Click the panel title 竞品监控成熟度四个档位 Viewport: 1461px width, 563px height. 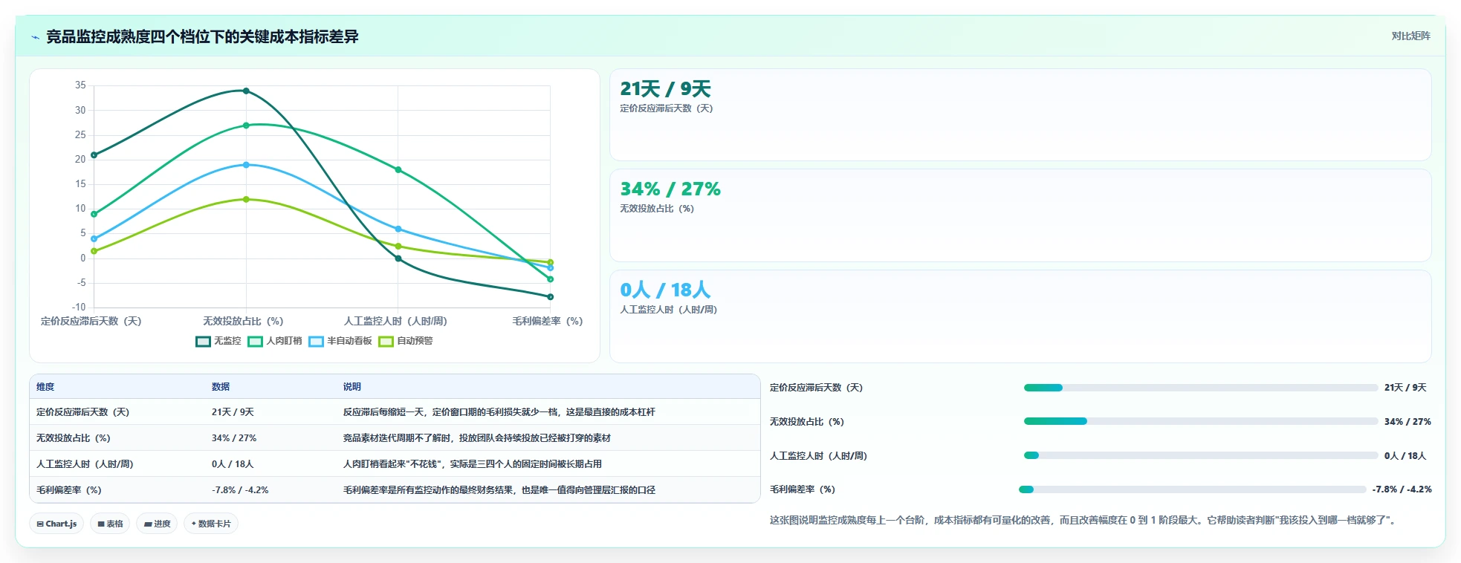(202, 37)
